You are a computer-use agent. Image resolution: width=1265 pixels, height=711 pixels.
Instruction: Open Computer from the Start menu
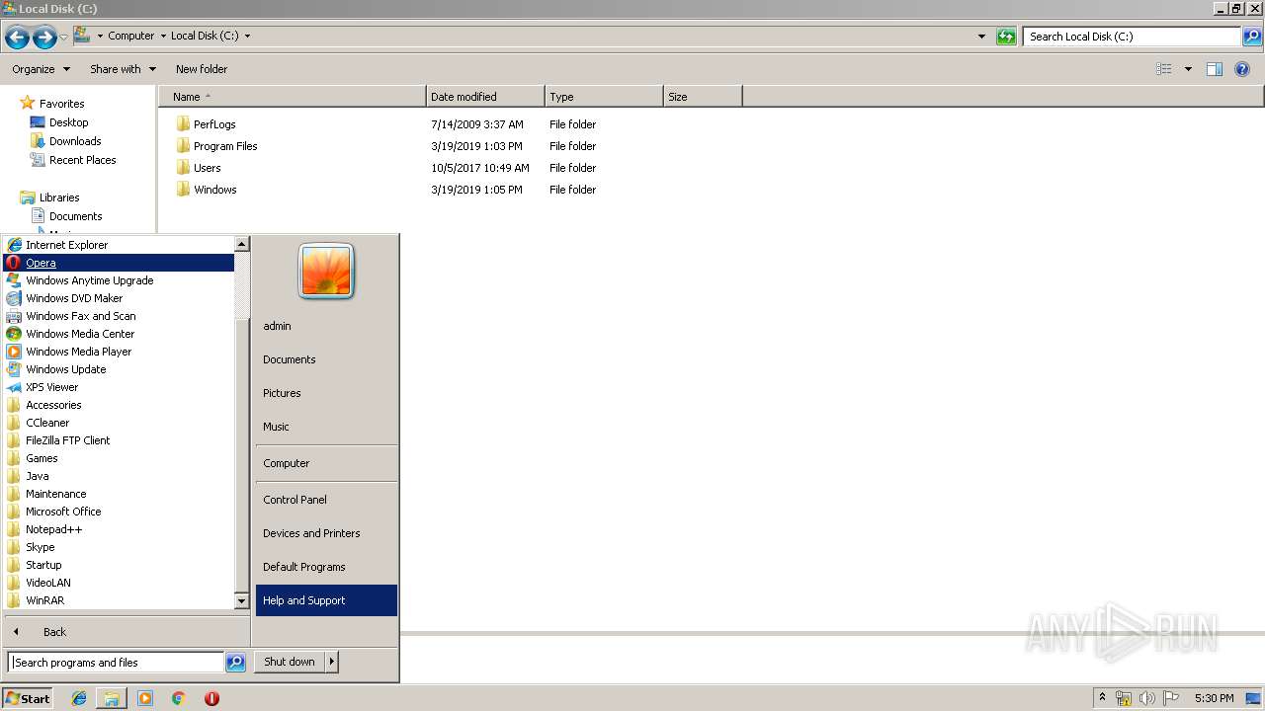tap(326, 463)
